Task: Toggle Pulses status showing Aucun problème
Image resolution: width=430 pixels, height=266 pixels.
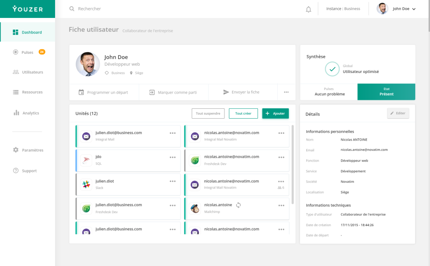Action: pyautogui.click(x=329, y=91)
